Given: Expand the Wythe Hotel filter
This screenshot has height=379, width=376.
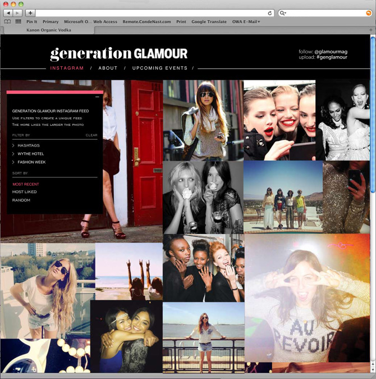Looking at the screenshot, I should [31, 154].
